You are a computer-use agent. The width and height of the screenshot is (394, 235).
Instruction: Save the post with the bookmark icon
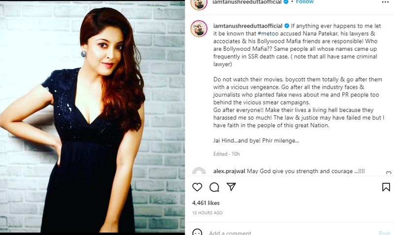(386, 187)
